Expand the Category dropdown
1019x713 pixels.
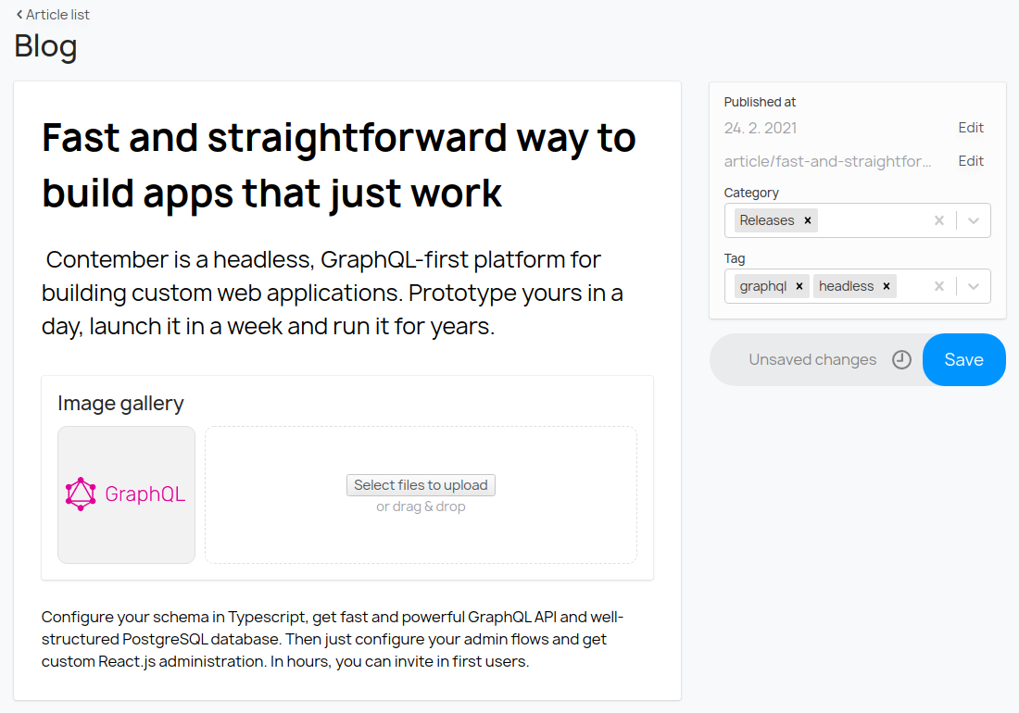pos(974,220)
